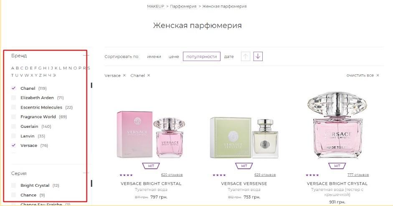393x206 pixels.
Task: Remove the Chanel filter tag
Action: coord(149,75)
